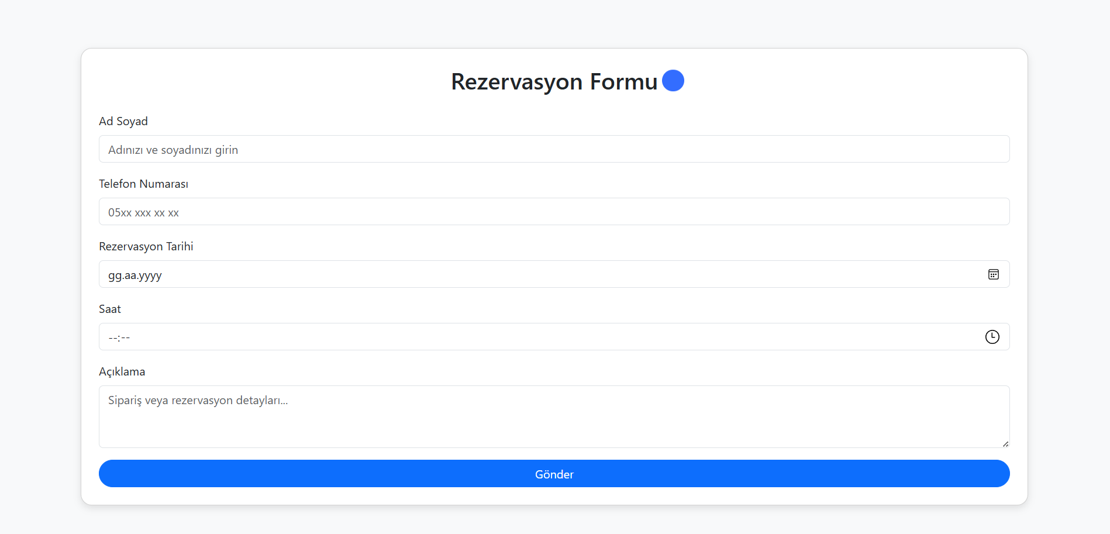Image resolution: width=1110 pixels, height=534 pixels.
Task: Click the Telefon Numarası label
Action: coord(143,184)
